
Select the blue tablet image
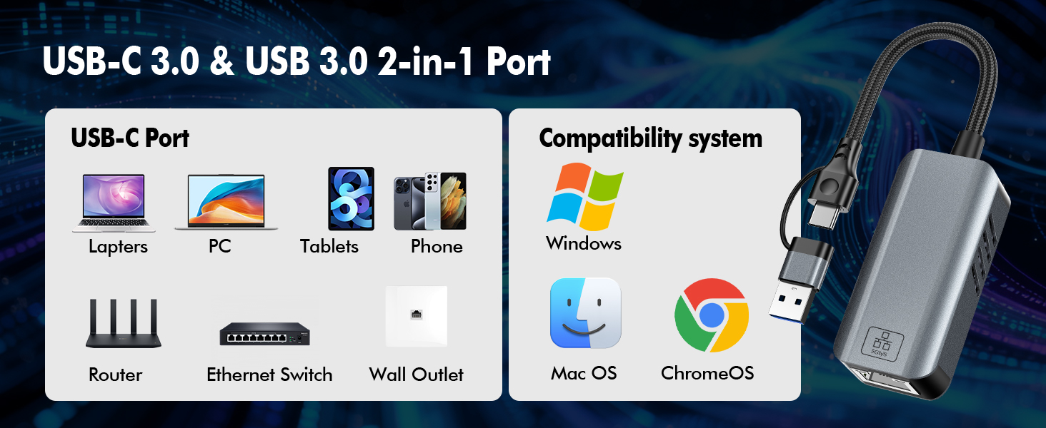tap(351, 198)
